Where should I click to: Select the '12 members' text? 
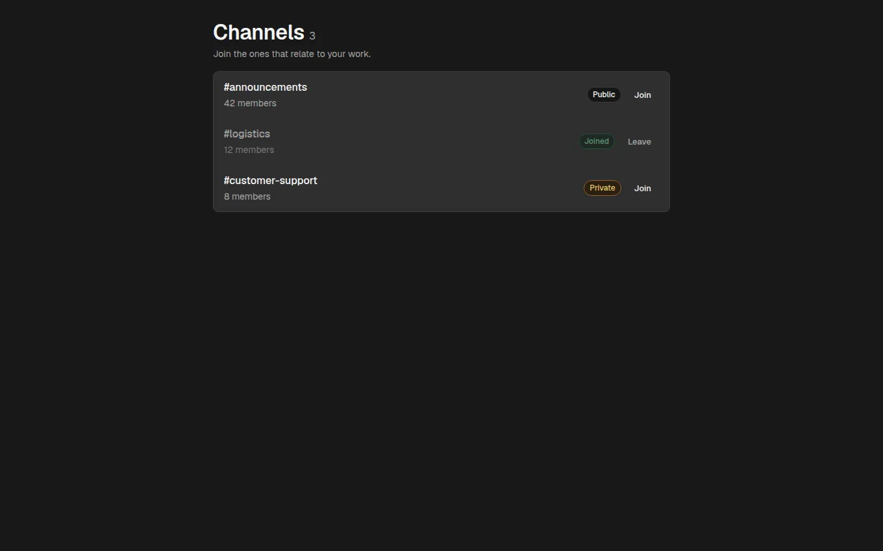coord(249,150)
